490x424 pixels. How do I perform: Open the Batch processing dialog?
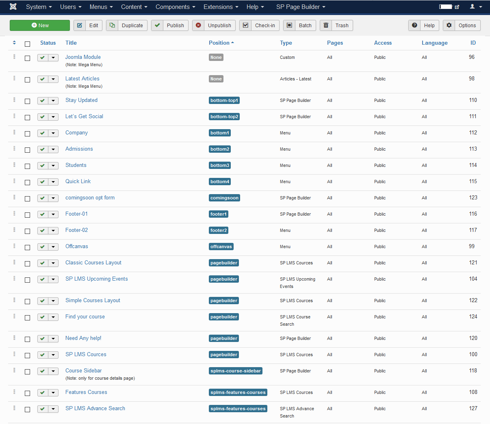[299, 25]
